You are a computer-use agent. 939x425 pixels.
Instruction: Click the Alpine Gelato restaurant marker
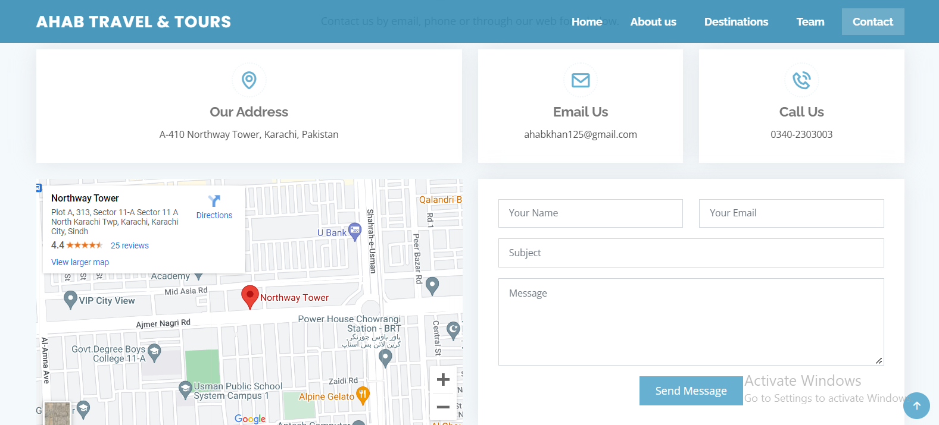click(x=363, y=395)
